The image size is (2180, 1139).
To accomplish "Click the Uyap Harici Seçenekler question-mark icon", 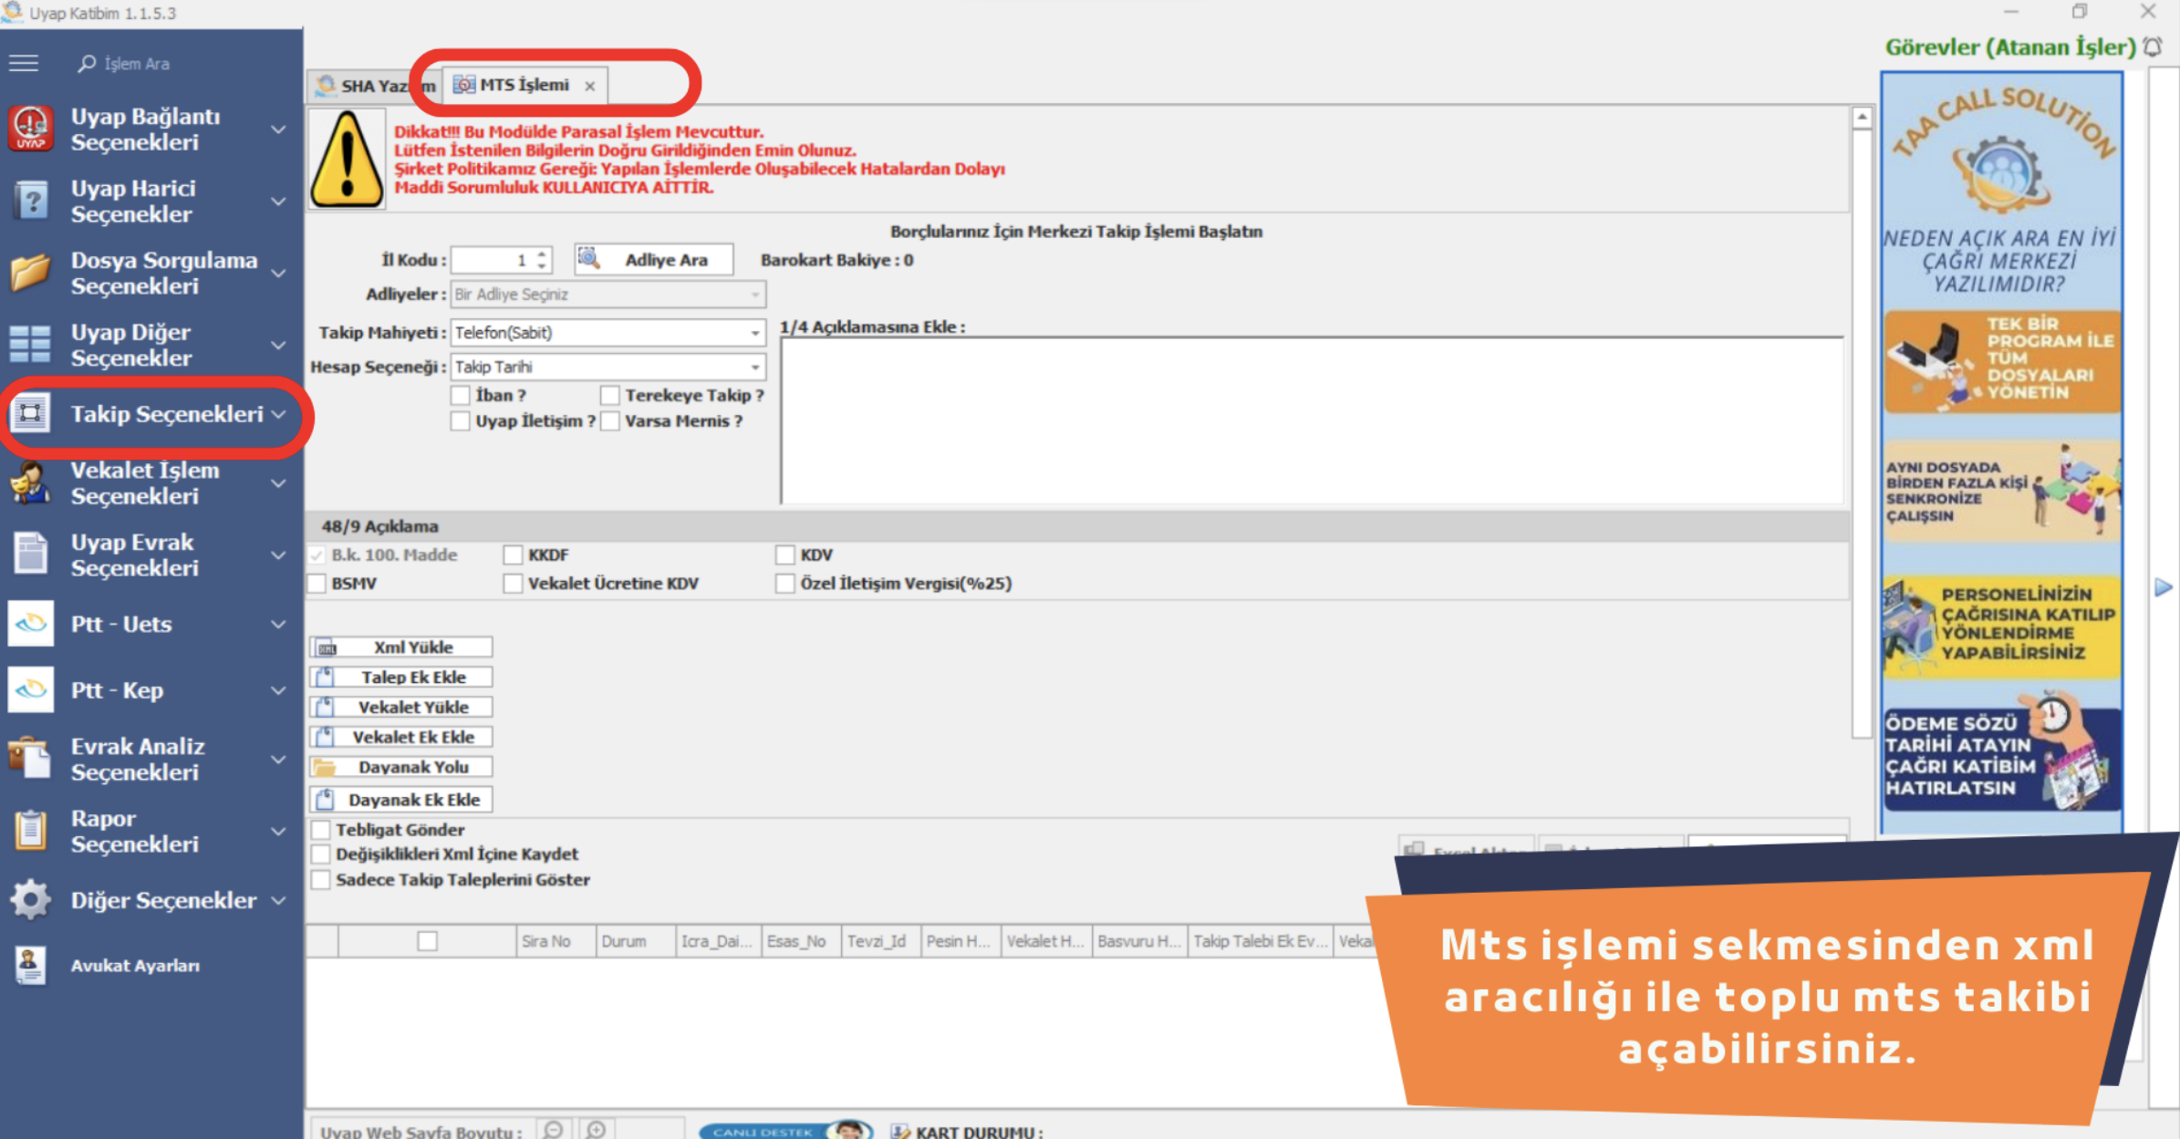I will pos(30,201).
